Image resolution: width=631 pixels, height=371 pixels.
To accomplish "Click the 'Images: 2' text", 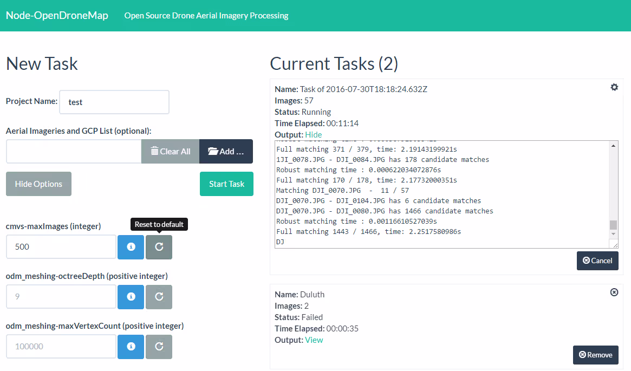I will coord(292,306).
